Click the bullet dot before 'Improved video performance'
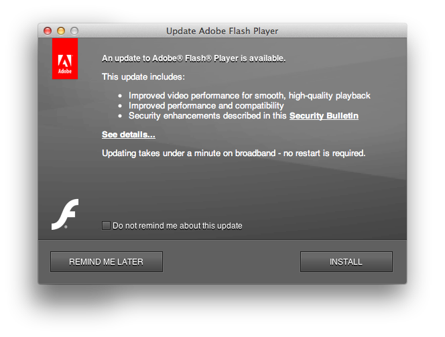The width and height of the screenshot is (445, 337). click(121, 96)
